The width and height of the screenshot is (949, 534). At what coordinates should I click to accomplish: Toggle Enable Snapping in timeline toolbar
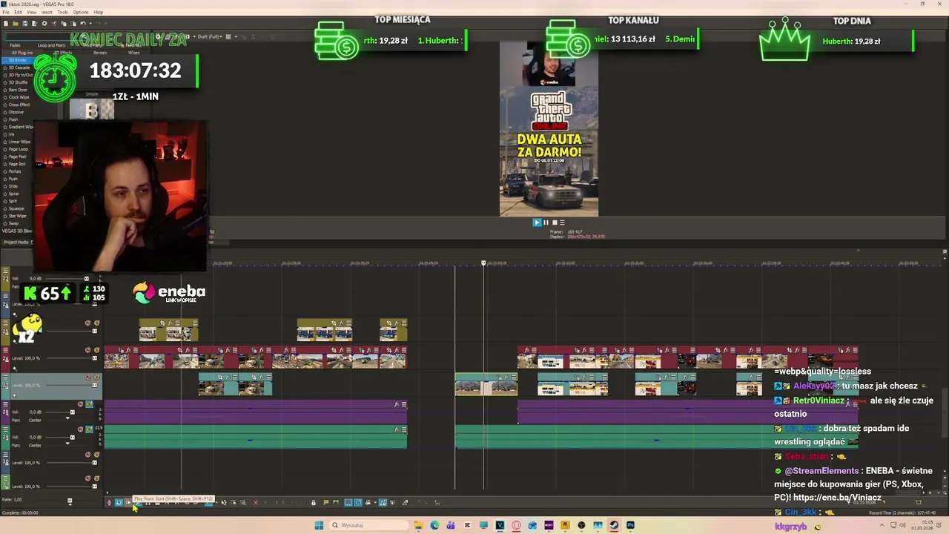[x=348, y=503]
